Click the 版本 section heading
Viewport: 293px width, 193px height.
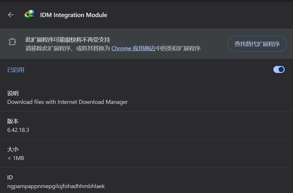pyautogui.click(x=13, y=121)
